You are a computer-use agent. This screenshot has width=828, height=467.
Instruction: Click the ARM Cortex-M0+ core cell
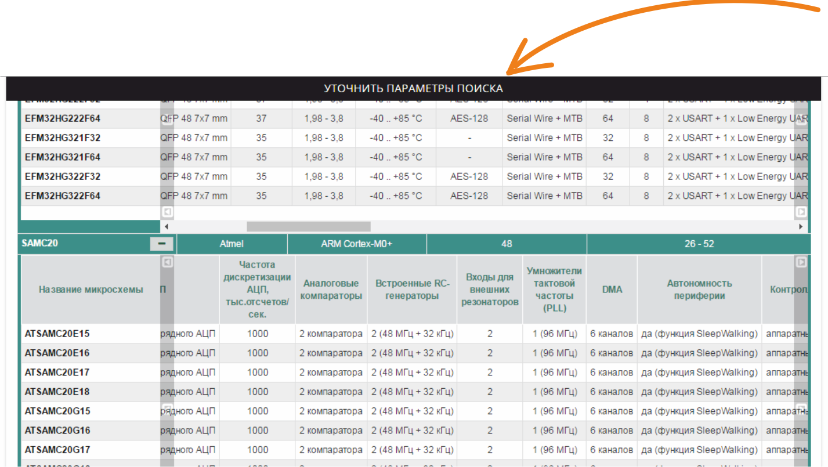tap(357, 244)
